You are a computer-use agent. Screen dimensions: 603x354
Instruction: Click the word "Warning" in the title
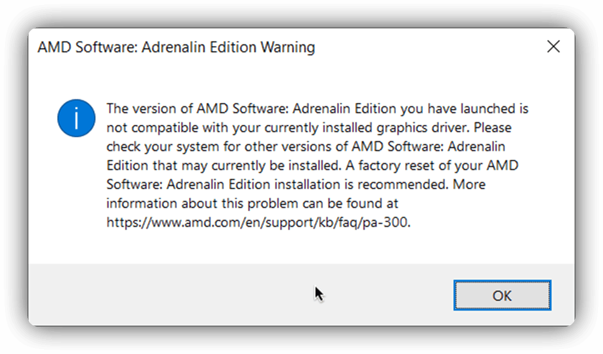coord(288,47)
